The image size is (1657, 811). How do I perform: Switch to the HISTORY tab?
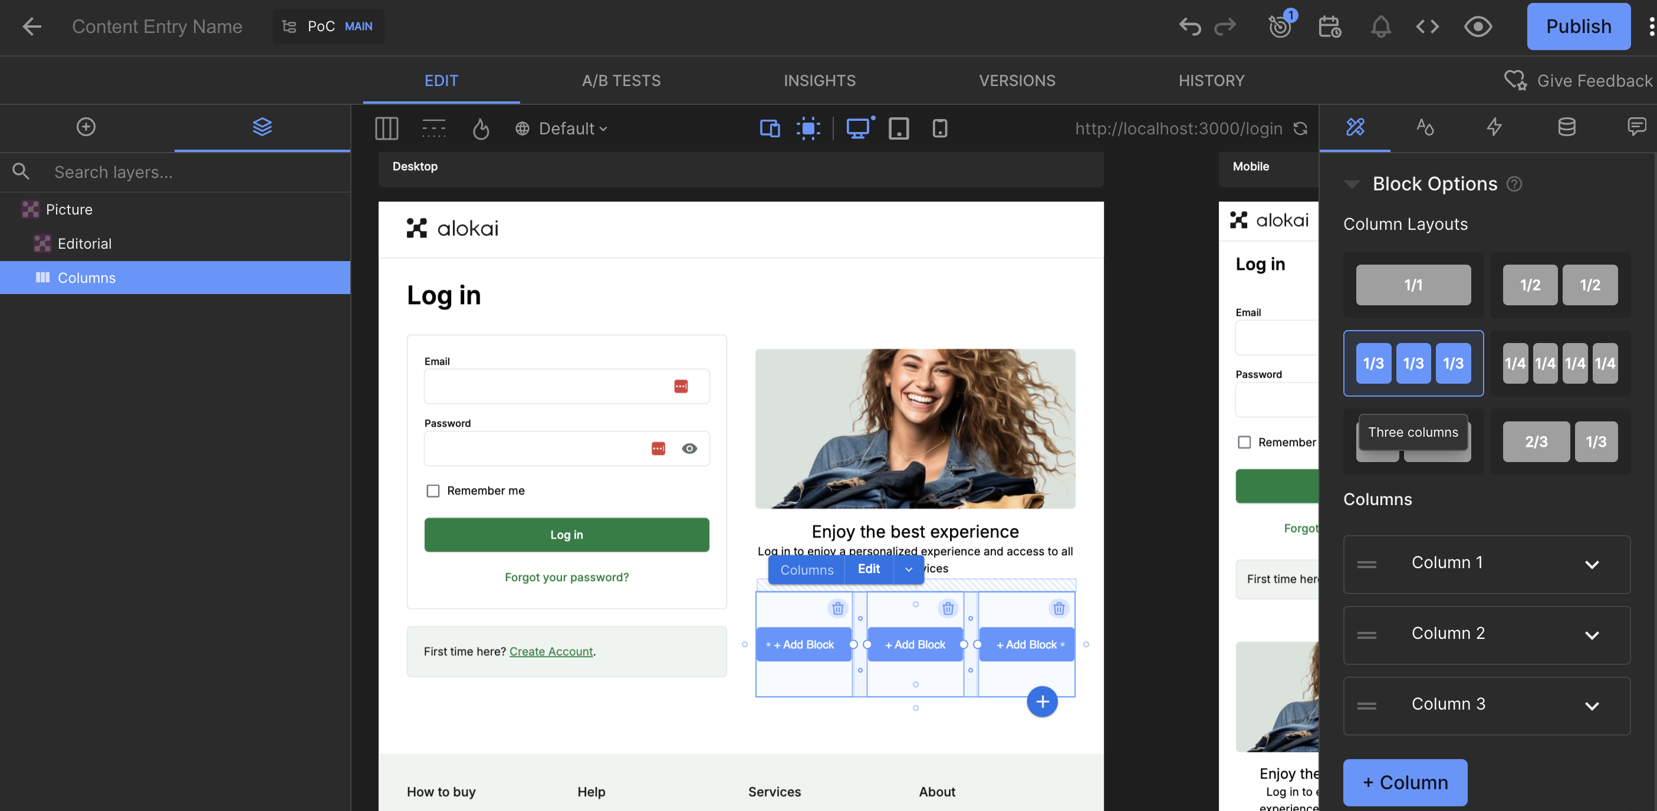(1211, 80)
